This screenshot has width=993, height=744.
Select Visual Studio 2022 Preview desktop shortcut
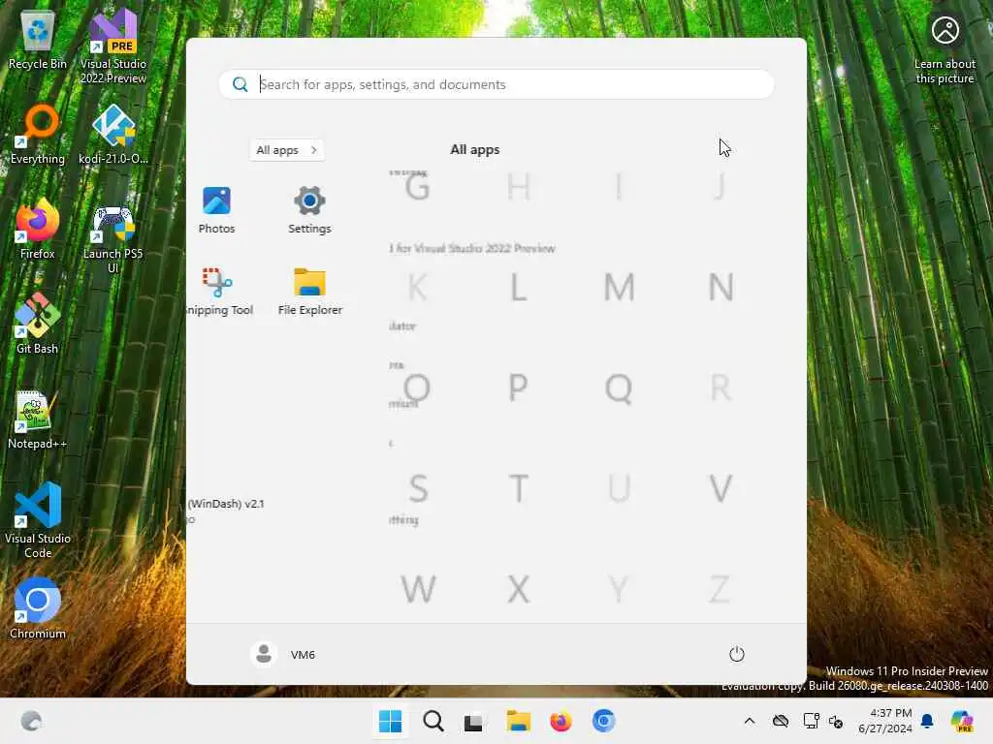pos(113,46)
